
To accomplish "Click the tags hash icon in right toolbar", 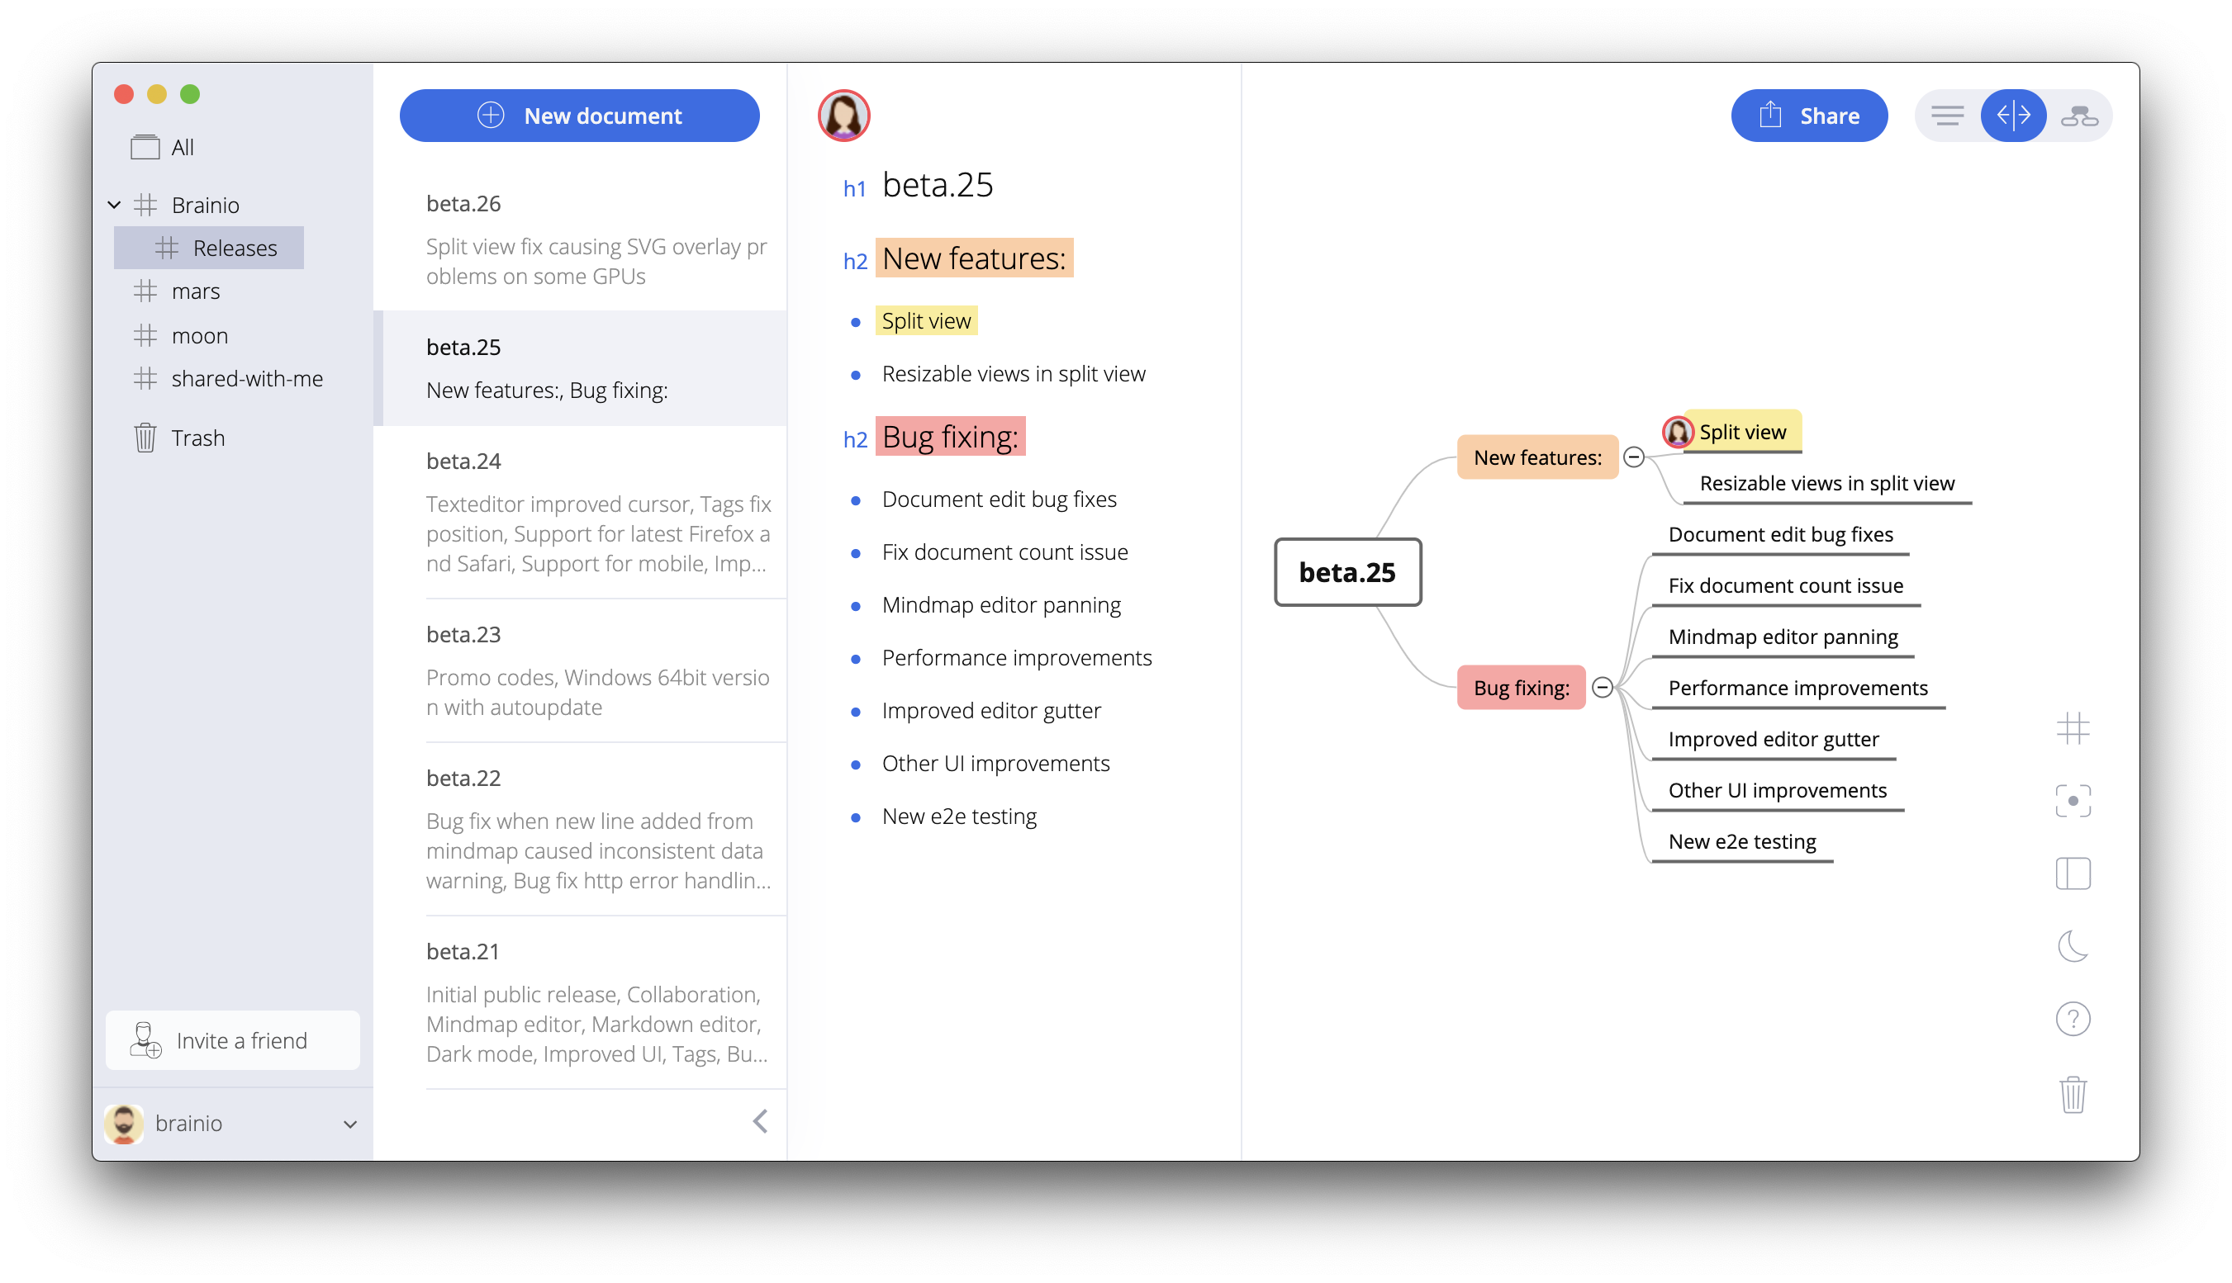I will 2073,729.
